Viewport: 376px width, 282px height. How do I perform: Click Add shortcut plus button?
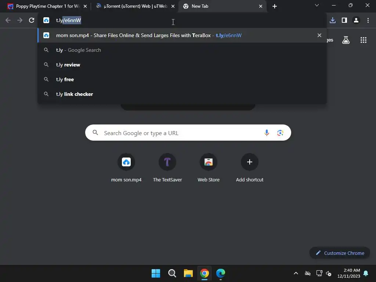pos(250,162)
